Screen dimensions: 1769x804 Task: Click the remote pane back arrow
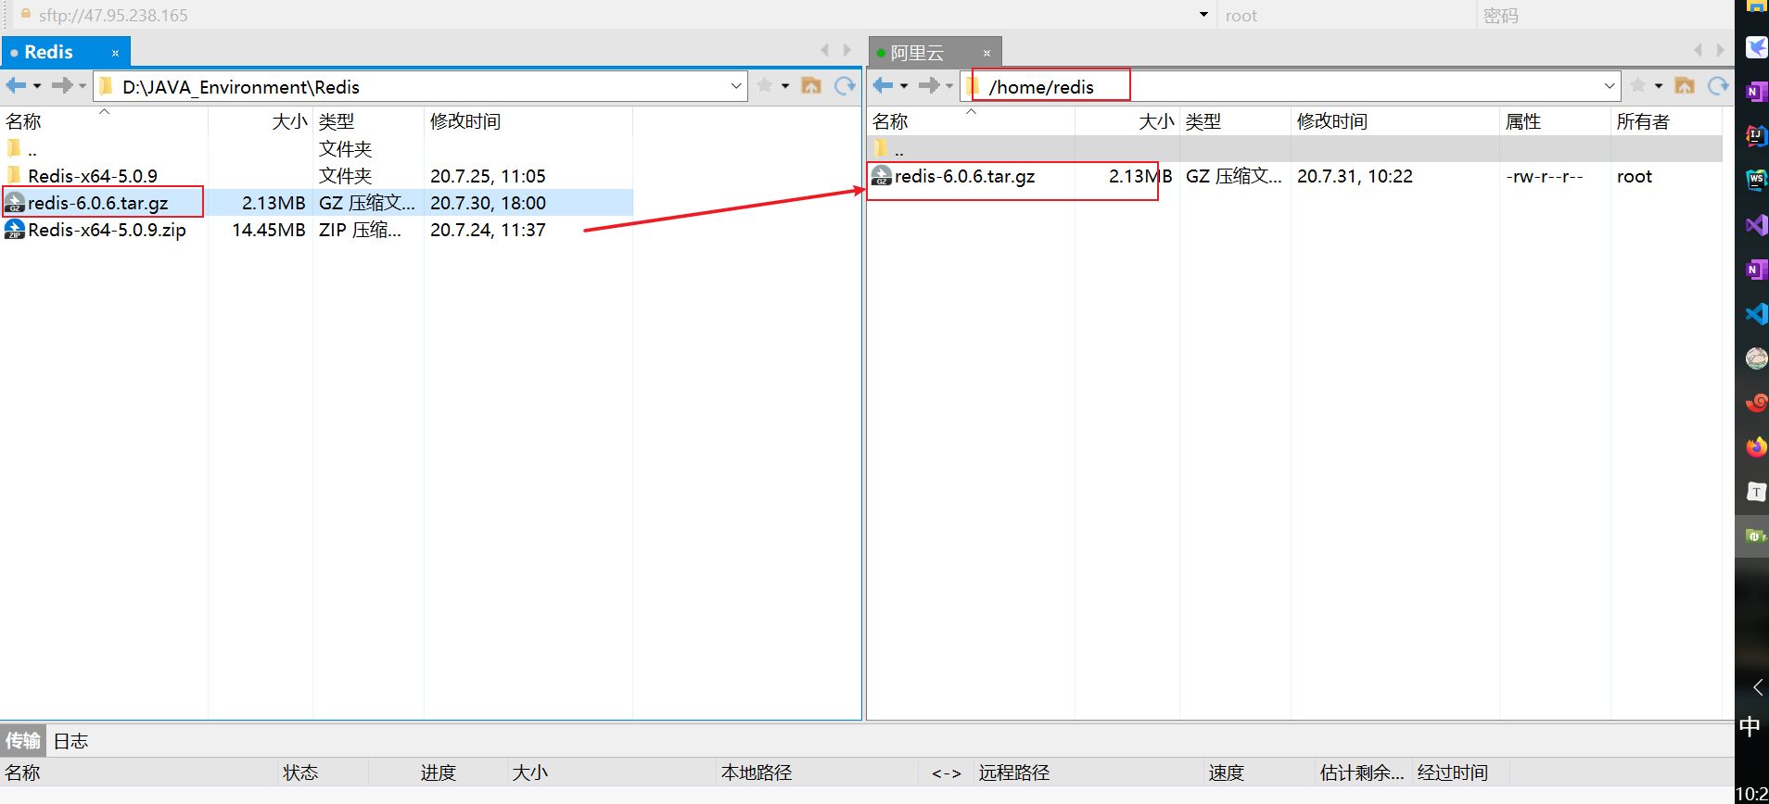click(x=883, y=86)
